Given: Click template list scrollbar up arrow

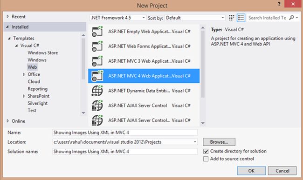Looking at the screenshot, I should (x=203, y=28).
